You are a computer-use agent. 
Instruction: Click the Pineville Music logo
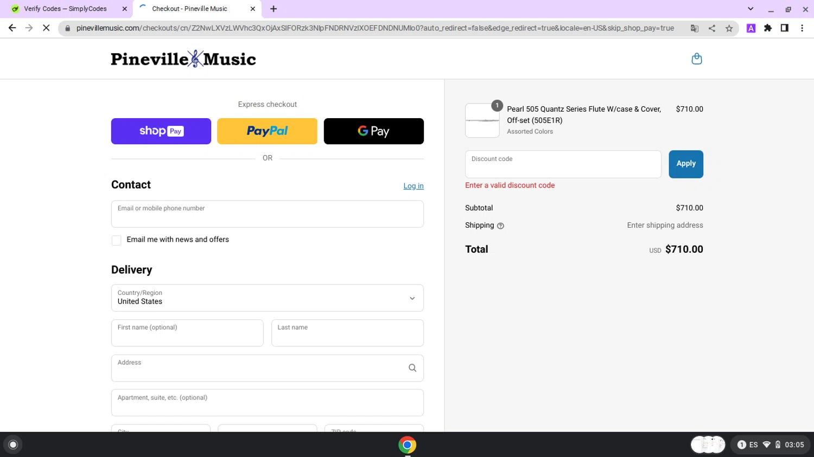[x=183, y=59]
